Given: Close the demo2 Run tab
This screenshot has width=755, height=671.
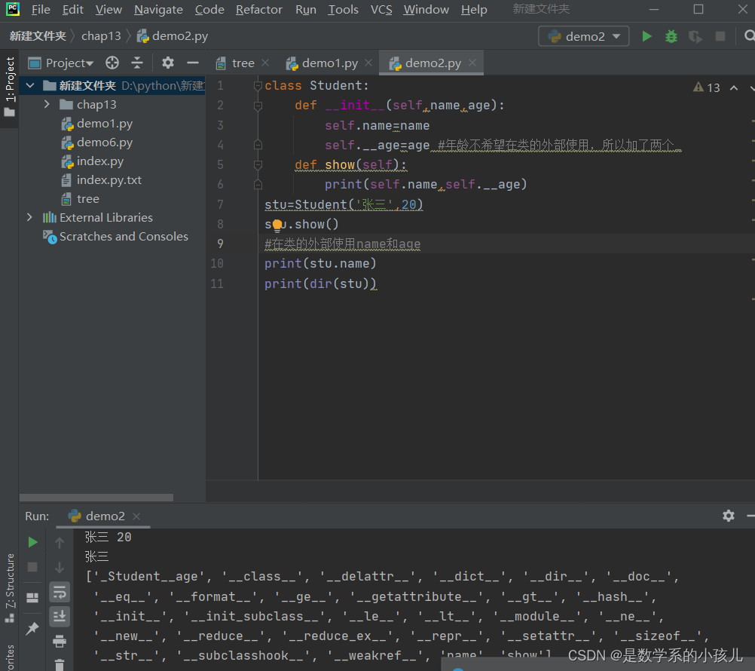Looking at the screenshot, I should (136, 516).
